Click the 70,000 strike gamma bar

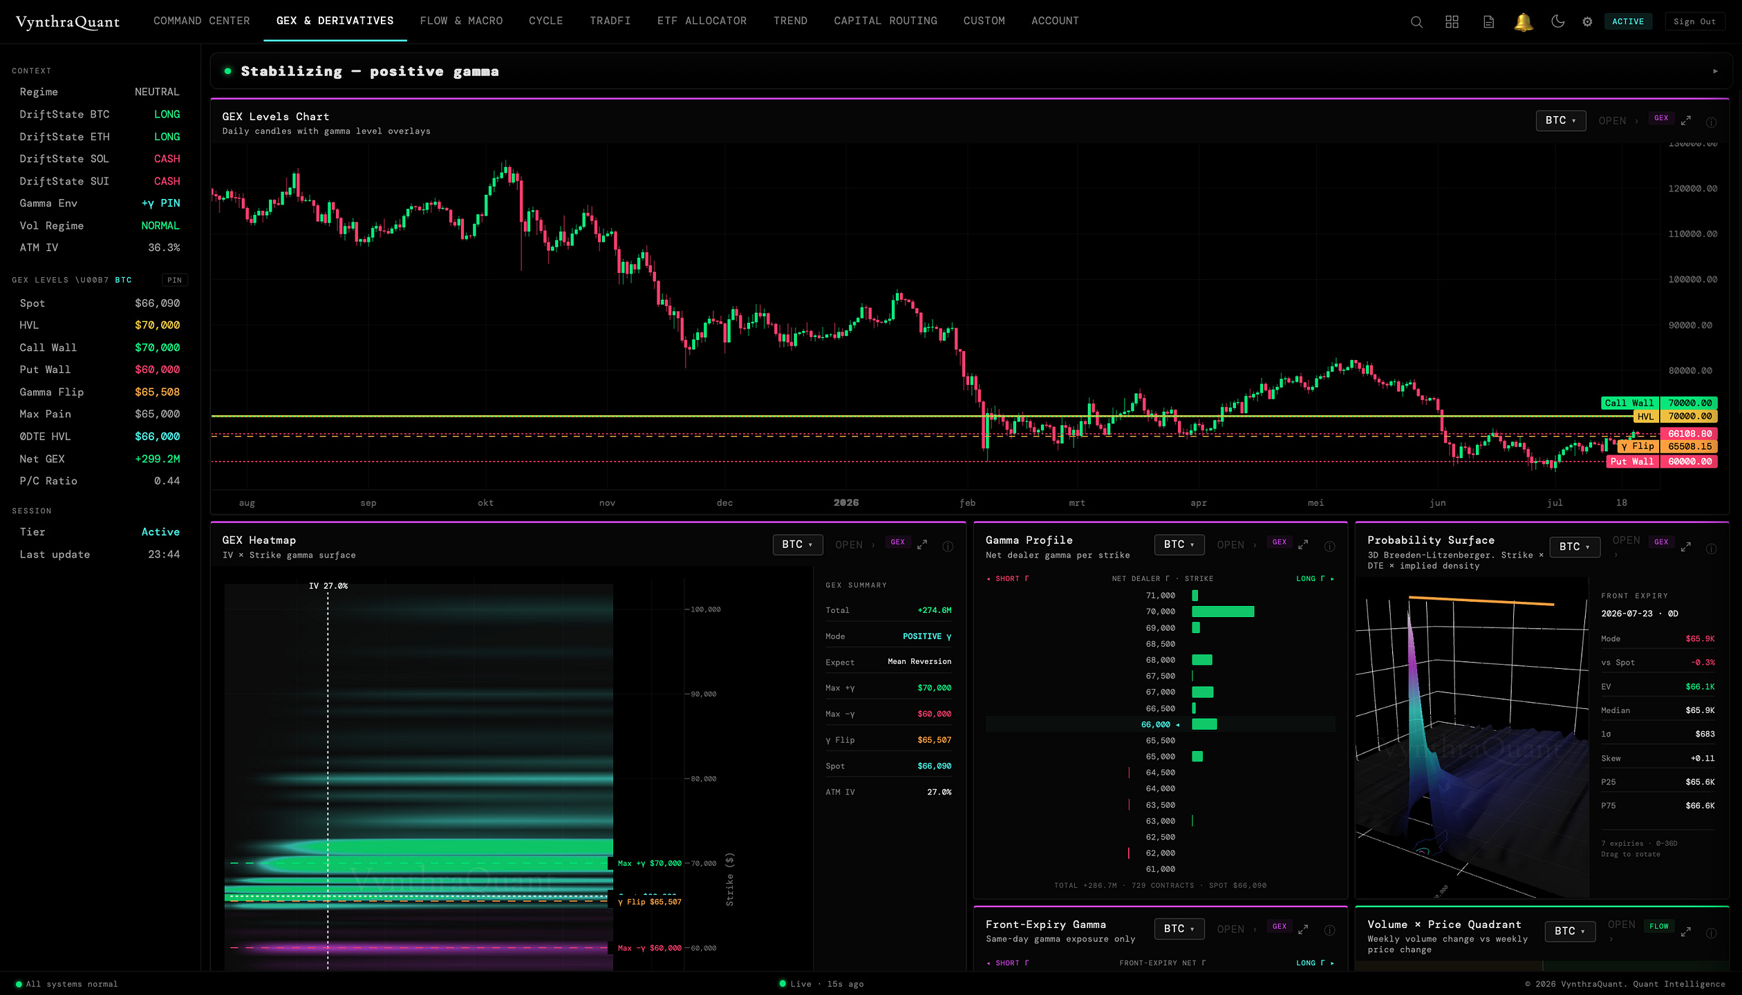coord(1222,612)
